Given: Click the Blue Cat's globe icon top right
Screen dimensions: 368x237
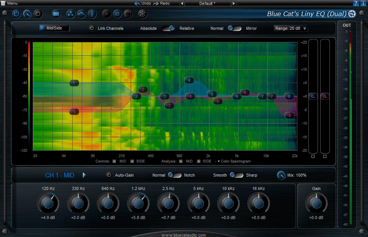Looking at the screenshot, I should [352, 14].
